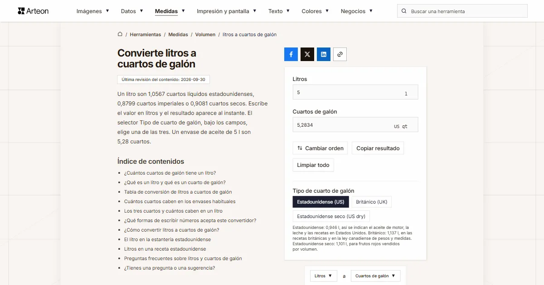Copy the page link icon
The width and height of the screenshot is (544, 285).
(x=340, y=54)
